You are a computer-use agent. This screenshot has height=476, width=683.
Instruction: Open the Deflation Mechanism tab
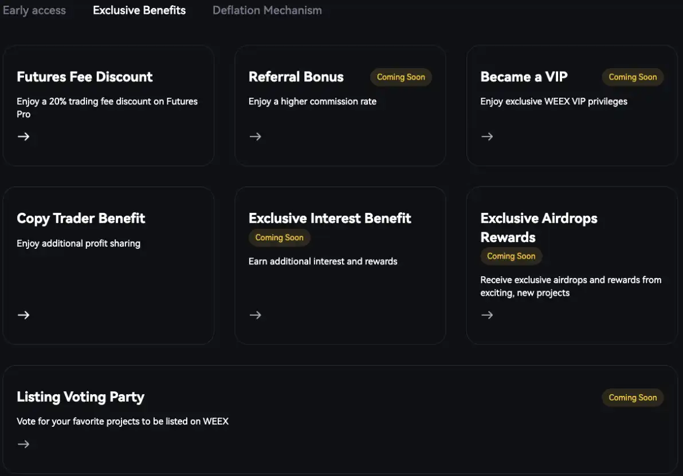[x=267, y=10]
